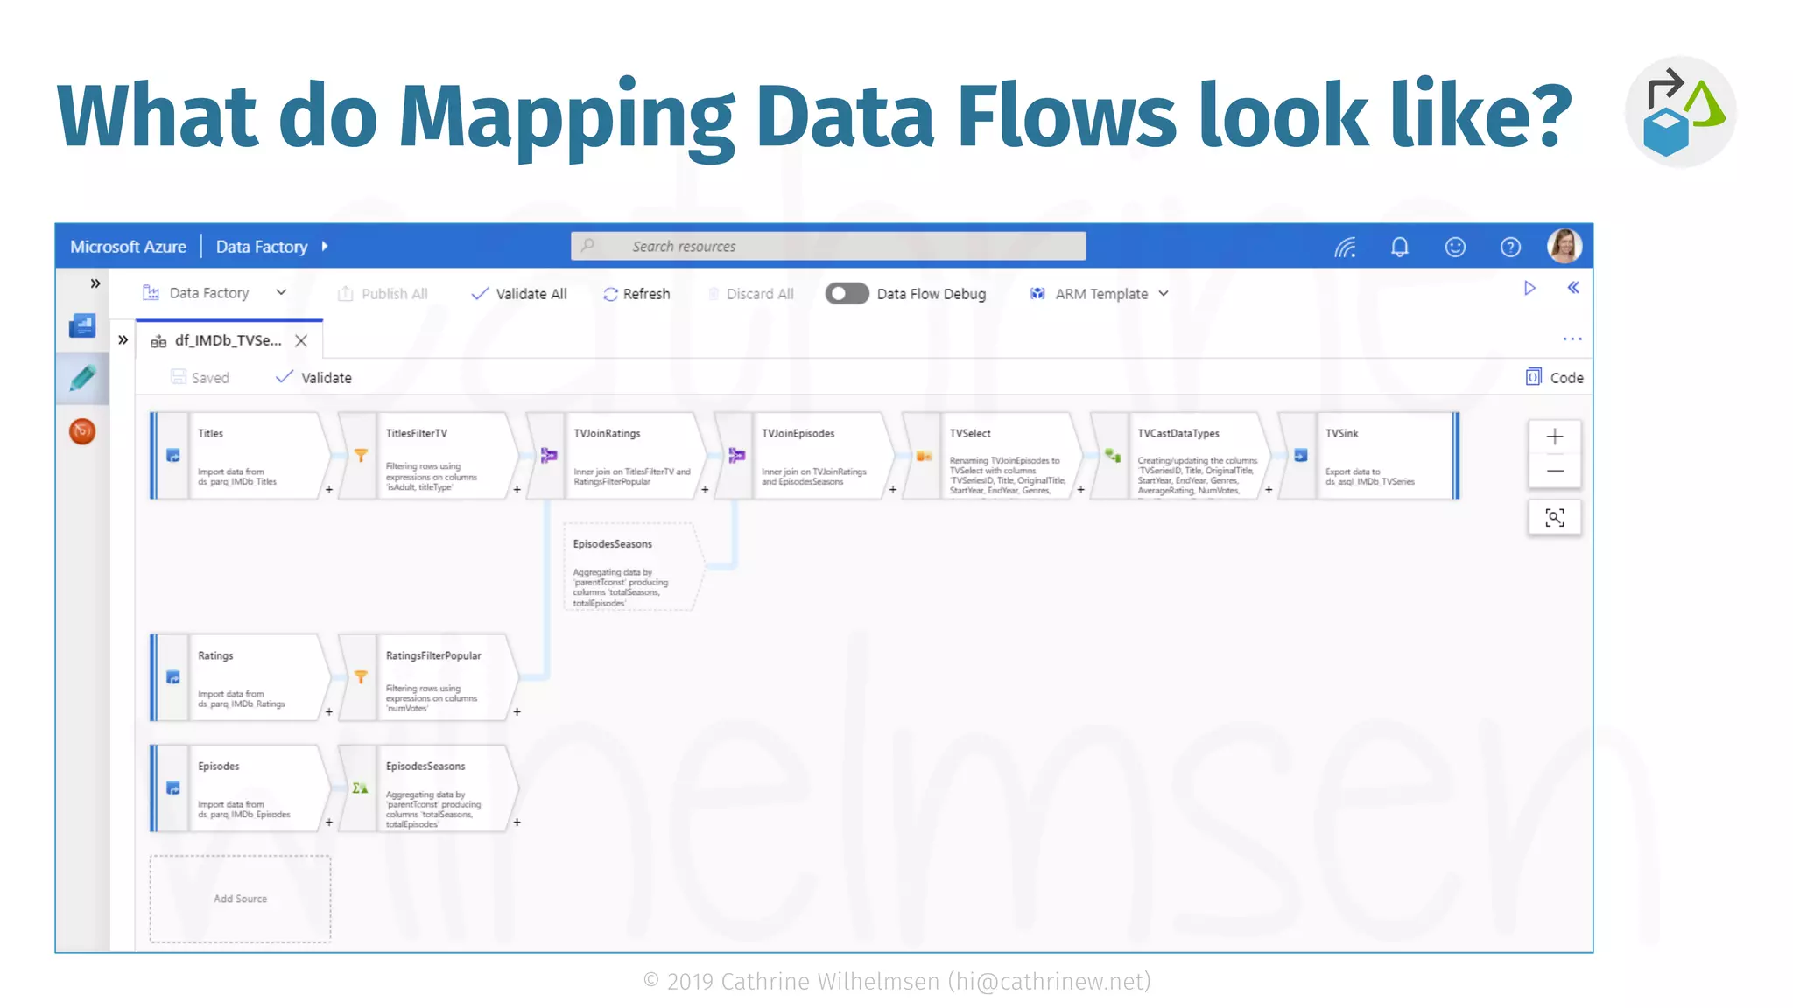Open the notifications bell icon

[x=1400, y=248]
